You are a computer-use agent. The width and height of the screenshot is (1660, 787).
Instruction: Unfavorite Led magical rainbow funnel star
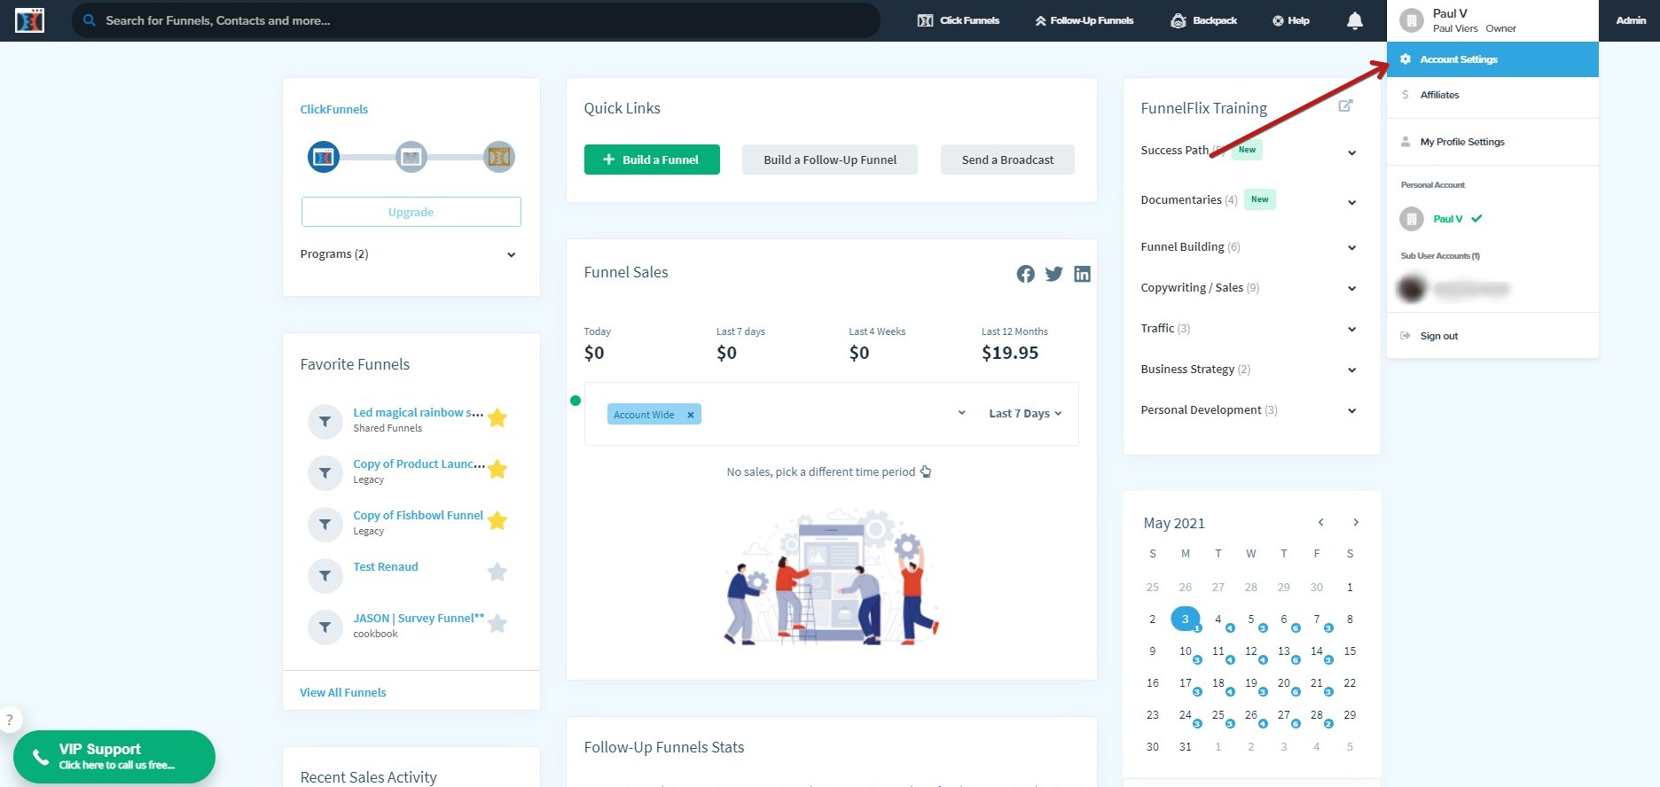point(497,417)
